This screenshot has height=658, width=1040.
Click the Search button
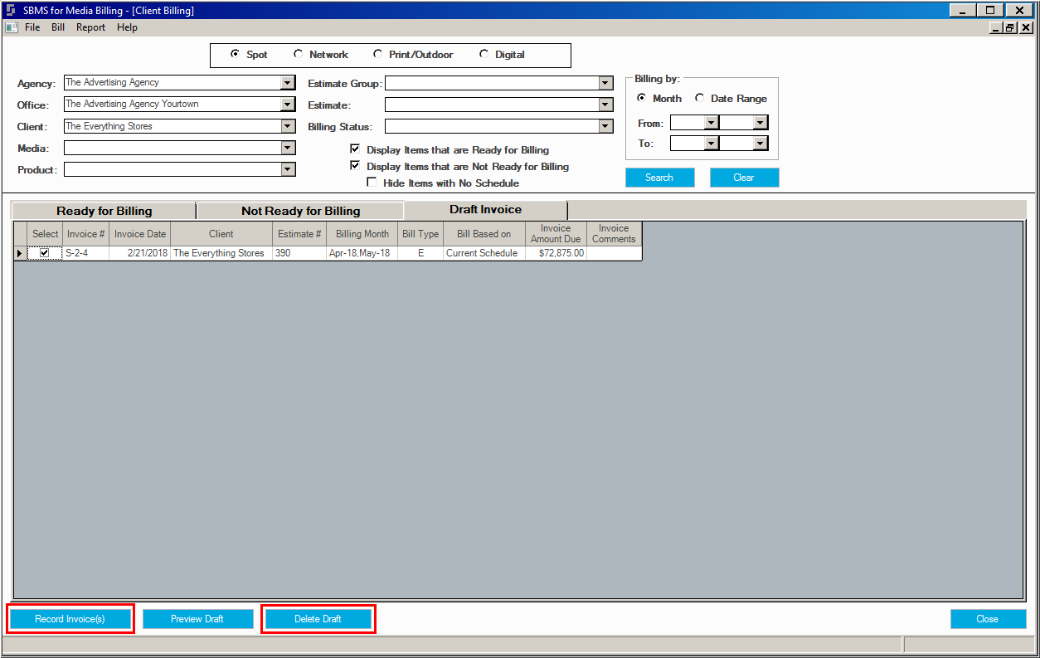click(659, 178)
